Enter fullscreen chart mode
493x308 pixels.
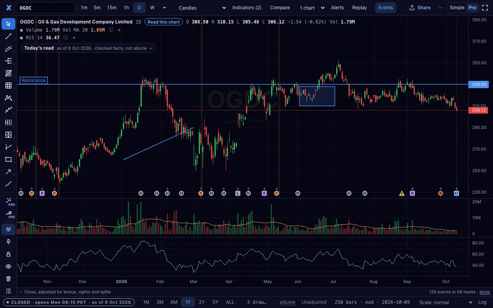485,8
